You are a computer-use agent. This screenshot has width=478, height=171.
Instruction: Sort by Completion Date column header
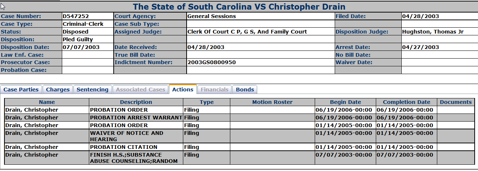407,102
